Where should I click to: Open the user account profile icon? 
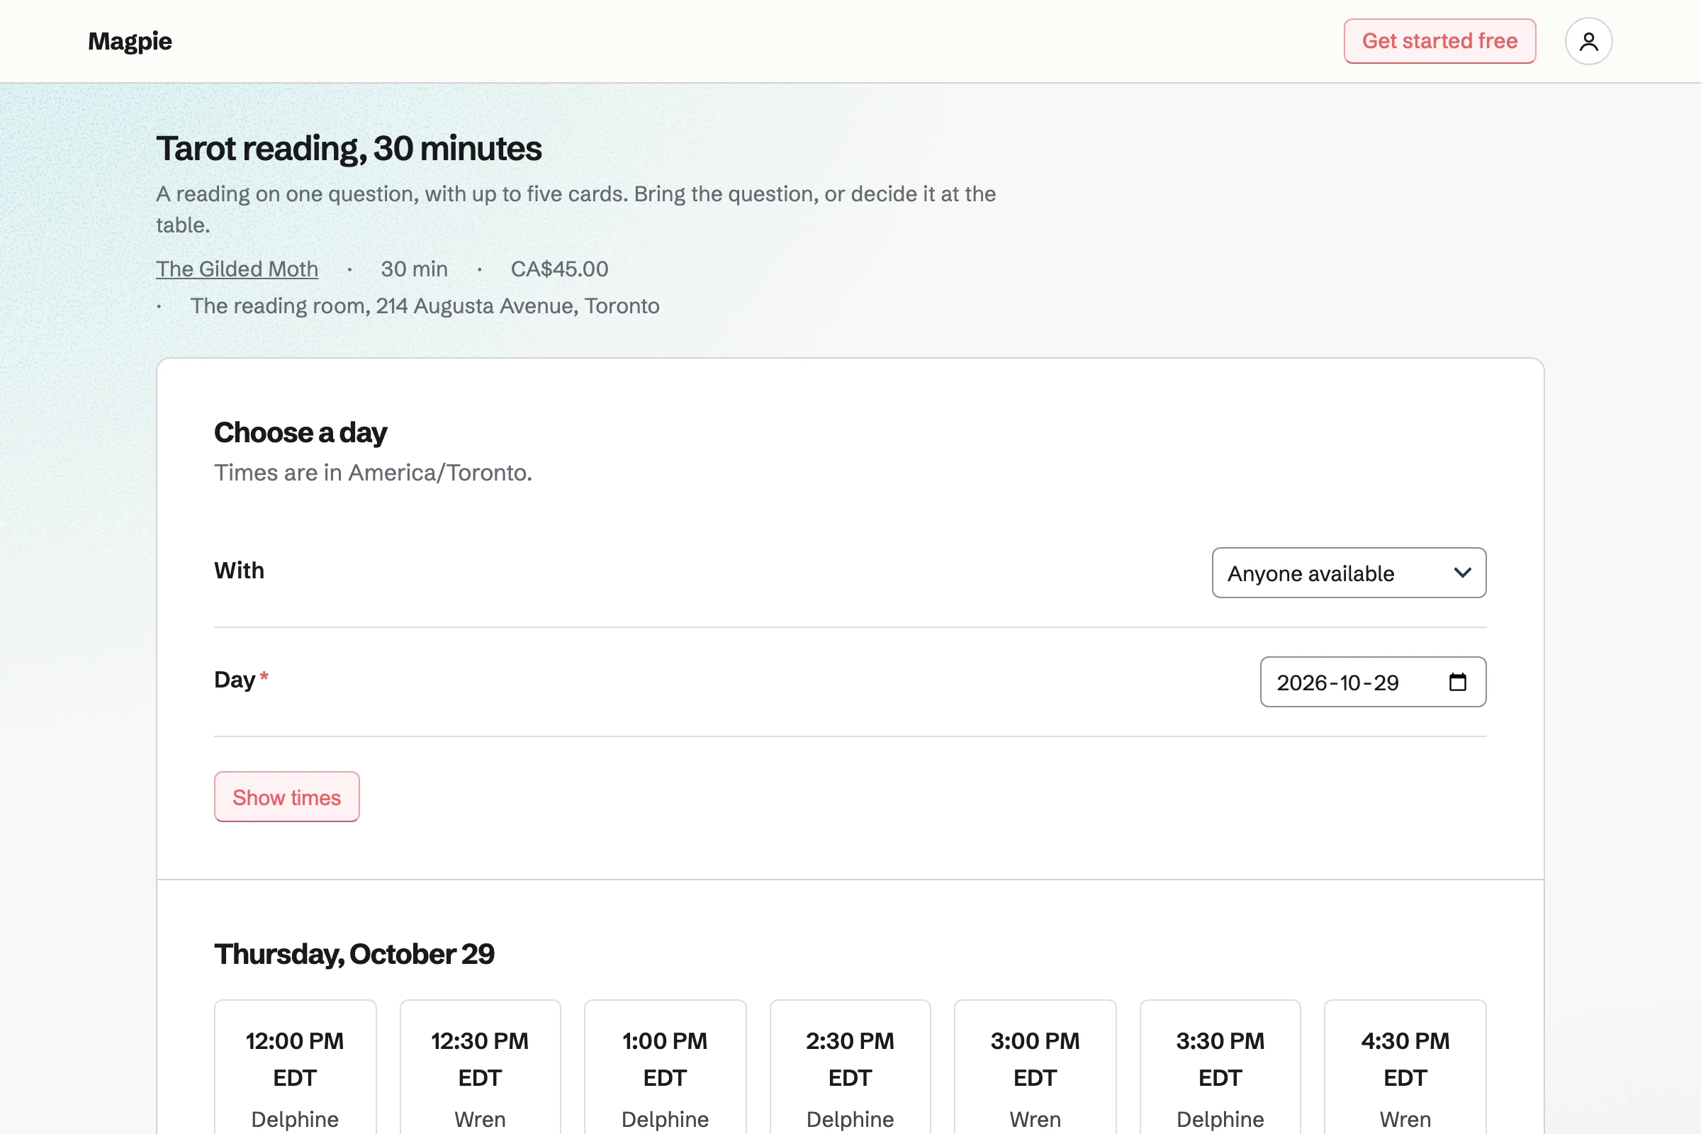pyautogui.click(x=1588, y=41)
